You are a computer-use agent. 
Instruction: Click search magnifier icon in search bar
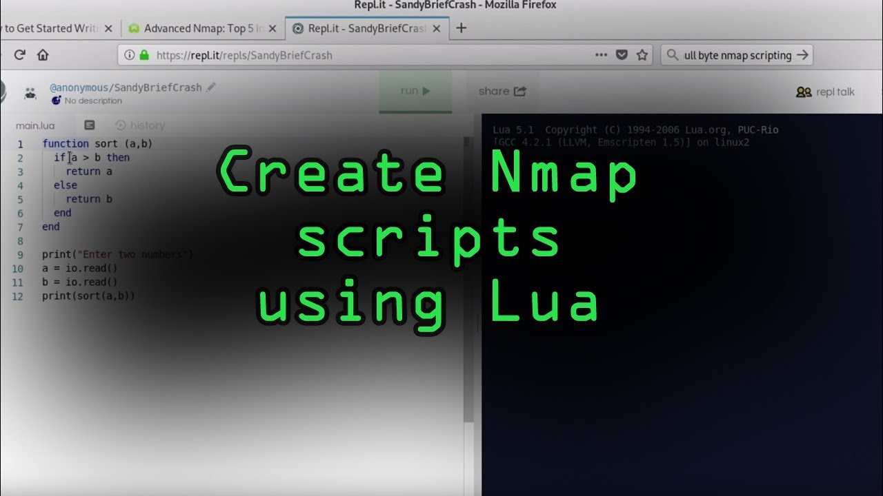pos(673,56)
